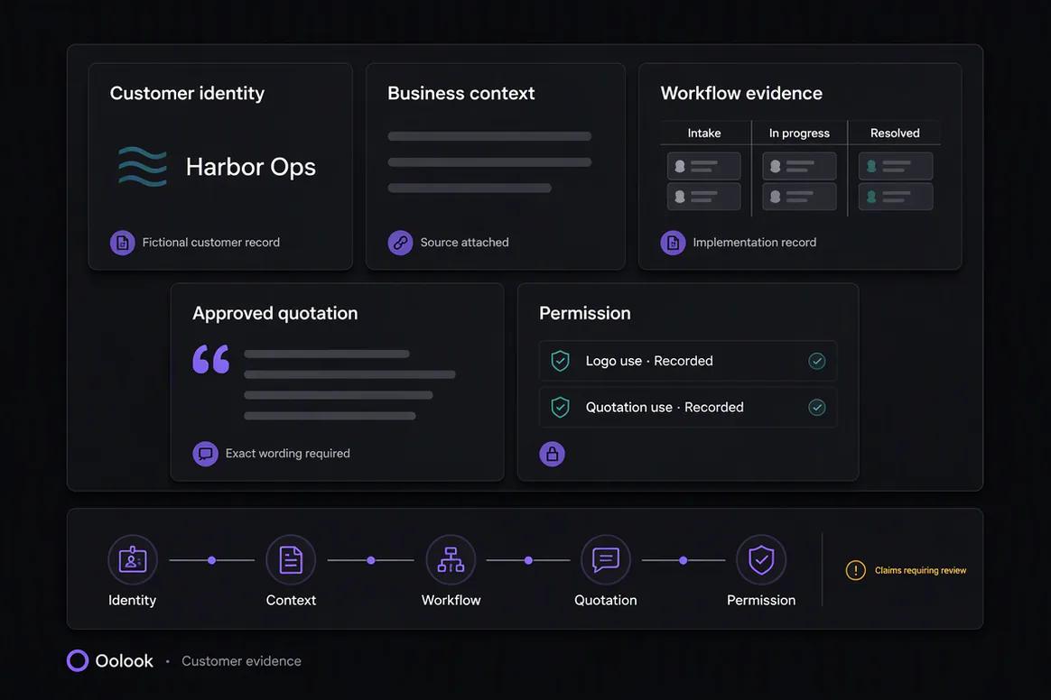Click the Oolook brand name
Image resolution: width=1051 pixels, height=700 pixels.
(x=124, y=661)
